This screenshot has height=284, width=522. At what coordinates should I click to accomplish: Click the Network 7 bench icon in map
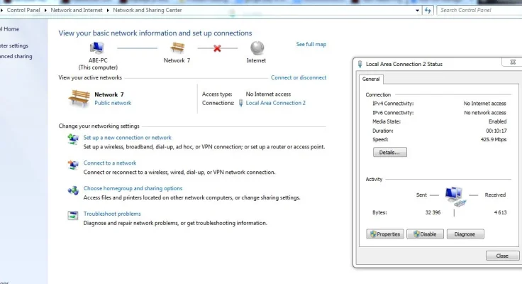click(177, 48)
